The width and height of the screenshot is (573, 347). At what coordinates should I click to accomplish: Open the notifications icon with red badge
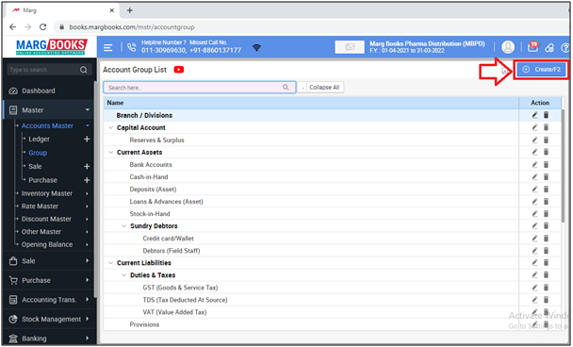[x=533, y=47]
